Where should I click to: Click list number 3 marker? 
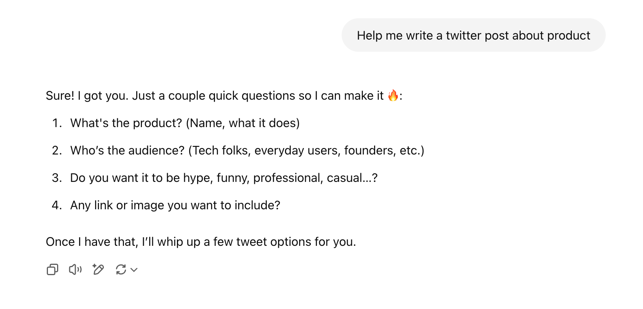point(57,178)
